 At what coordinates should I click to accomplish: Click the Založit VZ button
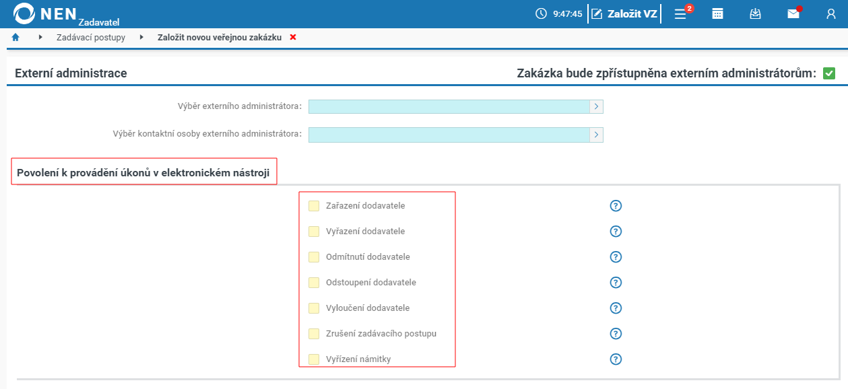[624, 13]
